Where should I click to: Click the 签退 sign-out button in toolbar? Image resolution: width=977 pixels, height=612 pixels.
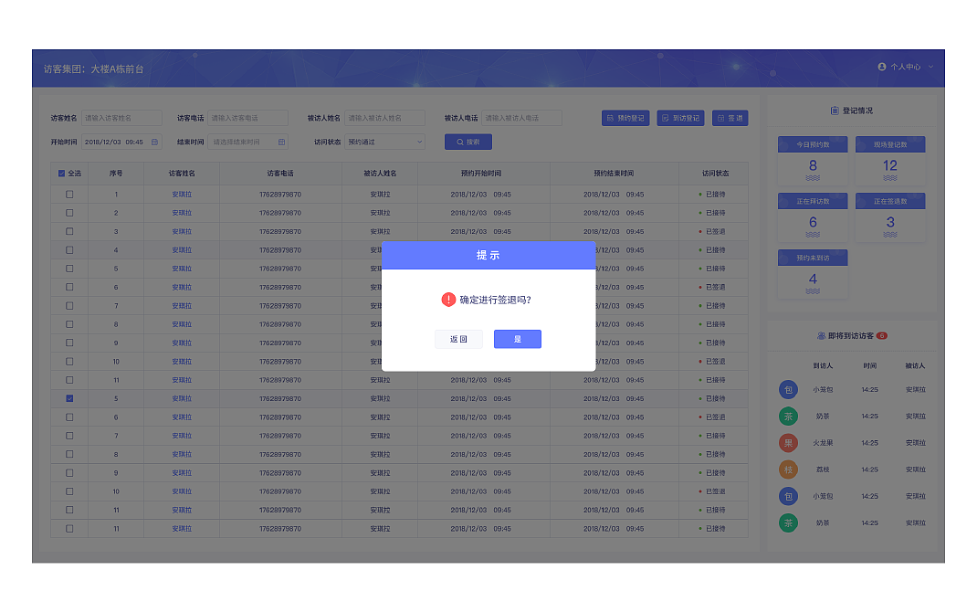730,118
